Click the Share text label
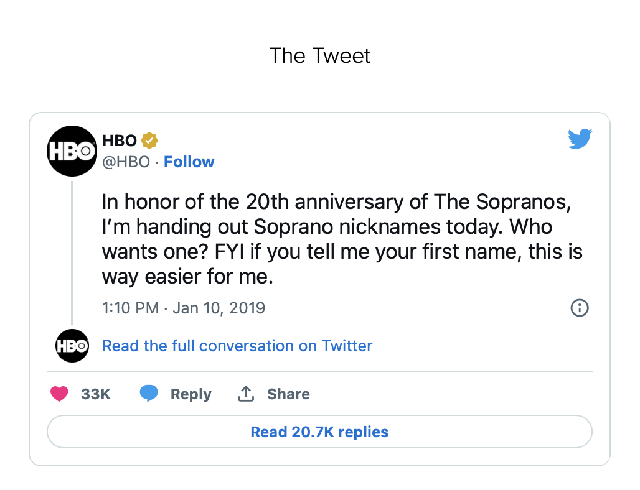 click(x=288, y=394)
